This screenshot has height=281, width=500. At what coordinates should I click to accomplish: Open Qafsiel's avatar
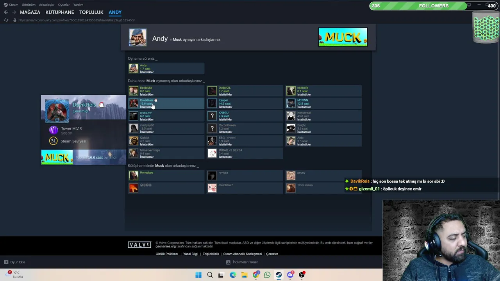coord(134,141)
